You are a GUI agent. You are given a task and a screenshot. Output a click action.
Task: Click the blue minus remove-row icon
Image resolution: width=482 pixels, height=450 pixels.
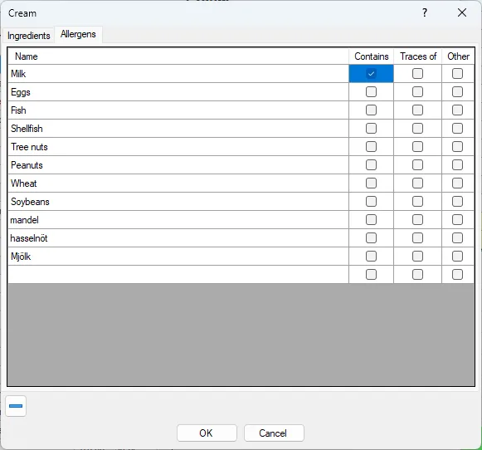(16, 406)
